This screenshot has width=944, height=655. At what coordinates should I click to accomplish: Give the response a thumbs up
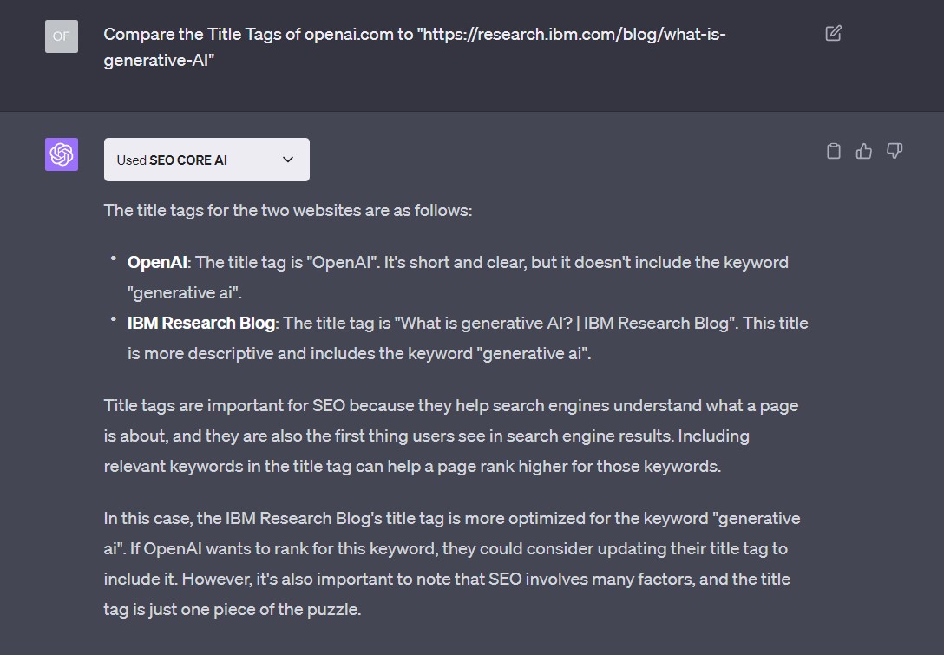pyautogui.click(x=864, y=151)
